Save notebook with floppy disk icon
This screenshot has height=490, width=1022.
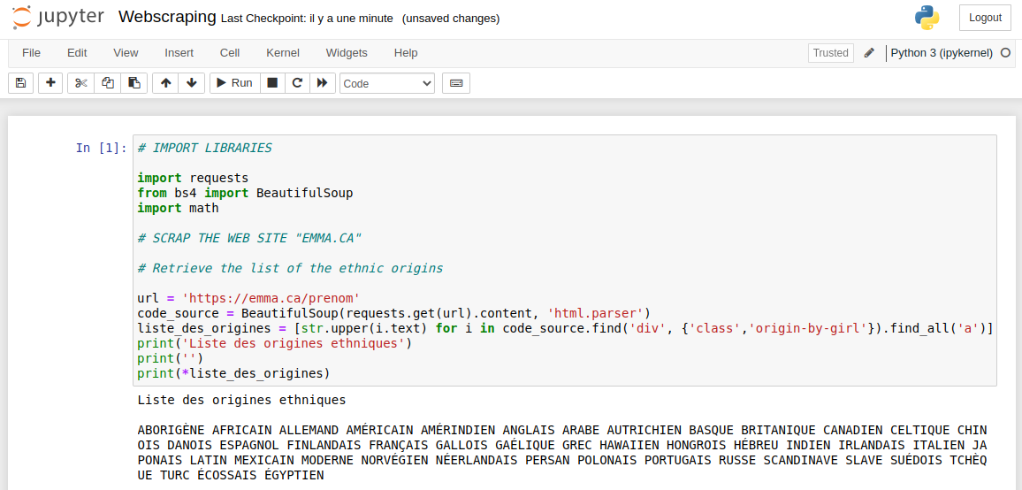pyautogui.click(x=21, y=83)
